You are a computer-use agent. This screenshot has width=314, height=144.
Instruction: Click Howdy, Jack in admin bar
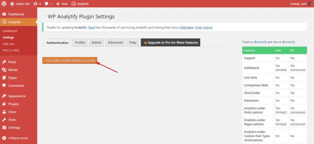(298, 4)
